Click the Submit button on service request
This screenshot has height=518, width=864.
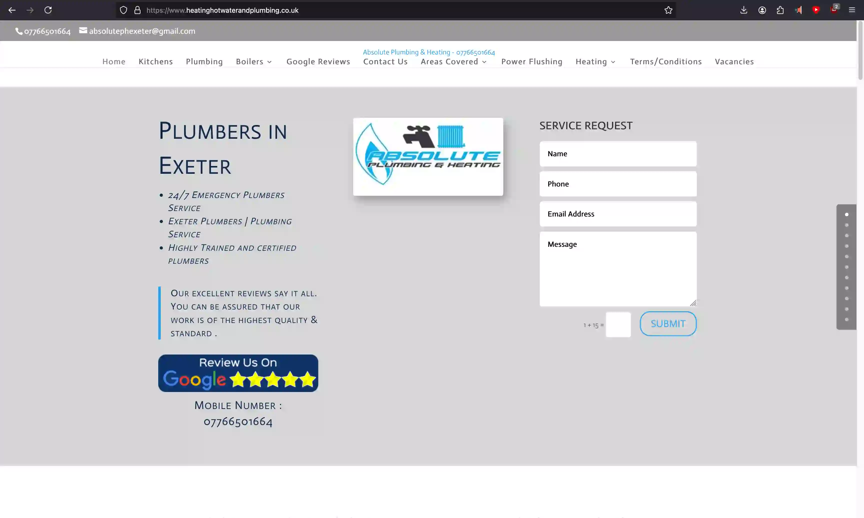(668, 323)
